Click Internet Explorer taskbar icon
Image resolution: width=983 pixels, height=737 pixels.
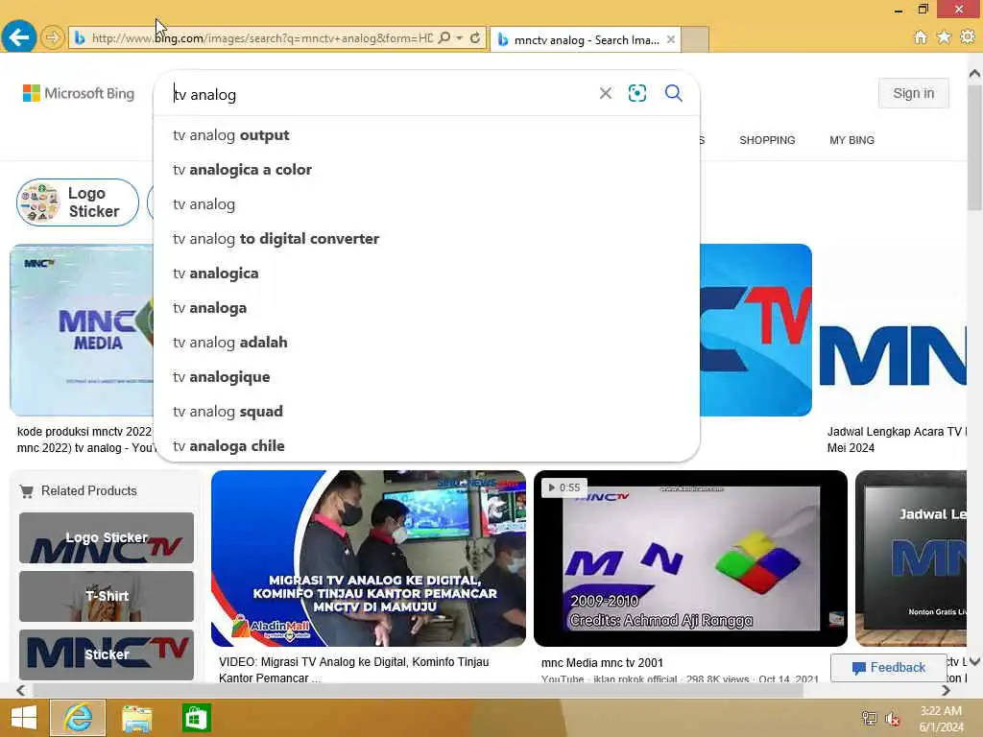click(78, 718)
